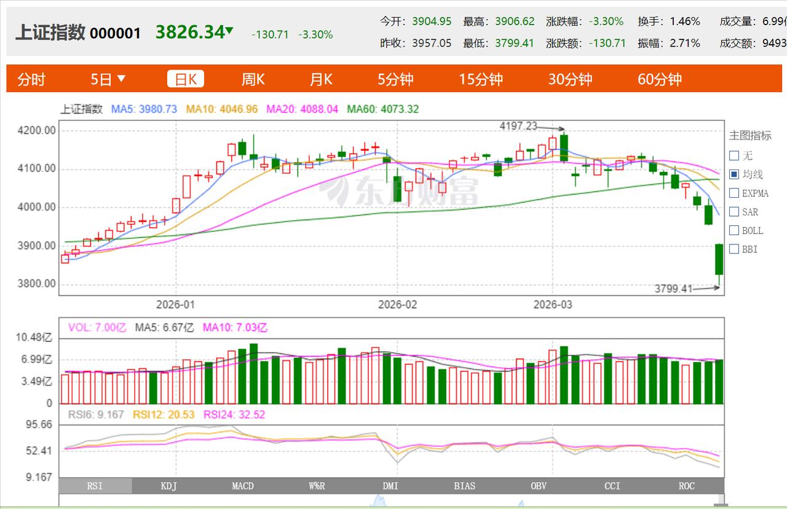Screen dimensions: 787x509
Task: Click the 2026-01 date axis label
Action: (176, 305)
